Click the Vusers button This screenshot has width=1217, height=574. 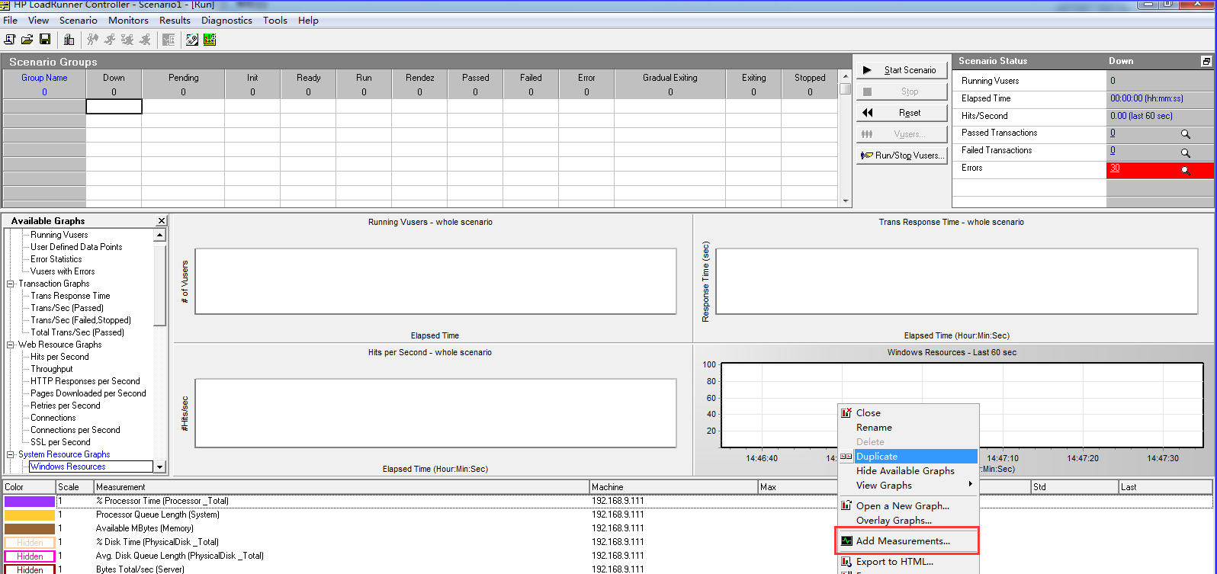(x=901, y=134)
